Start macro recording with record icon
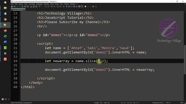The width and height of the screenshot is (186, 104). [85, 6]
